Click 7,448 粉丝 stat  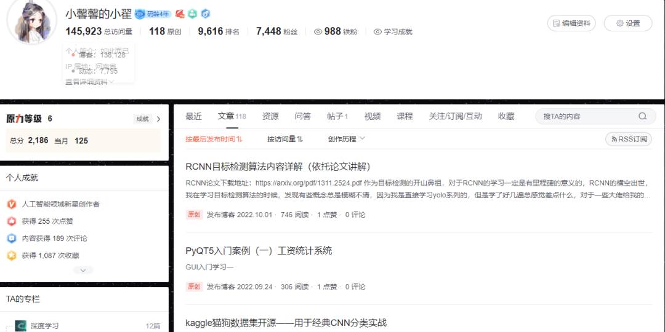[277, 31]
